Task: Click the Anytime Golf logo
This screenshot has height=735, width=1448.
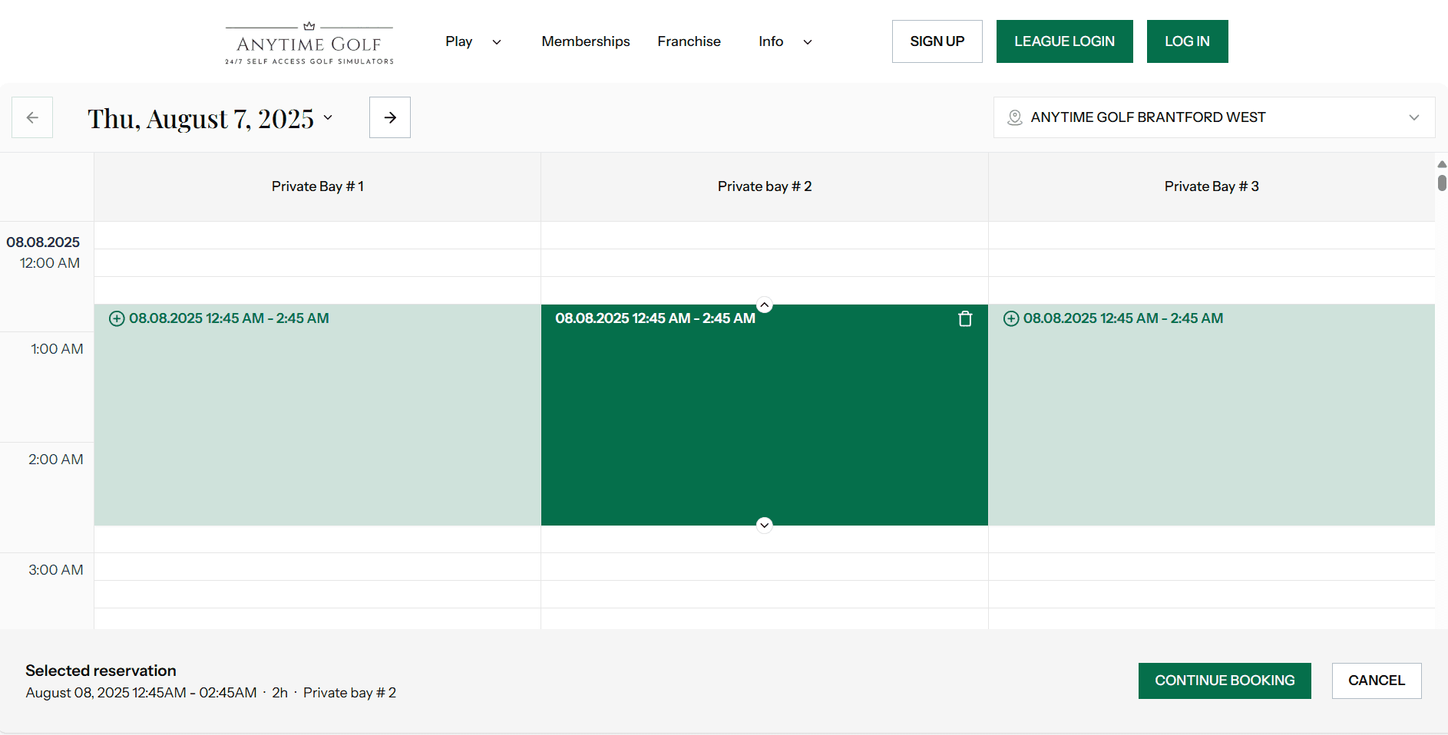Action: point(309,44)
